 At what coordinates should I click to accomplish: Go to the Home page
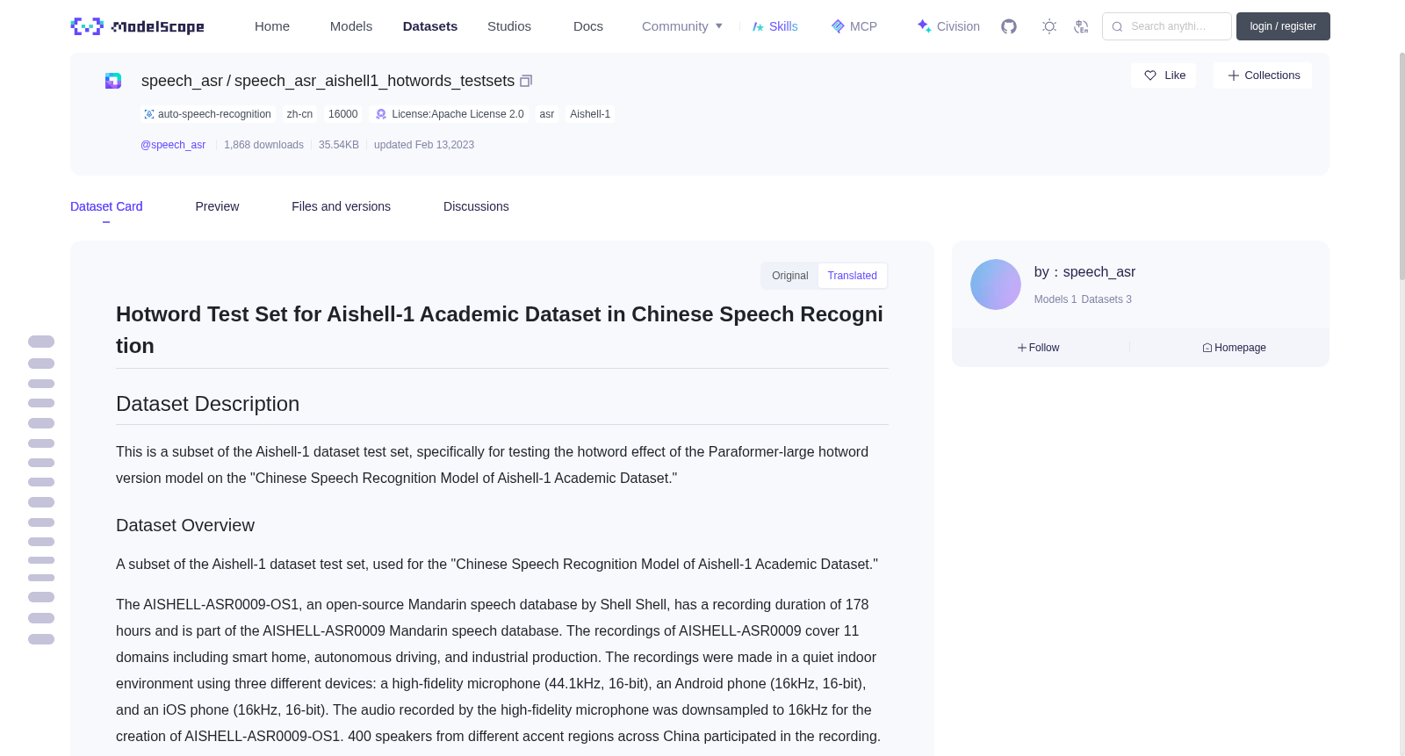[x=272, y=26]
